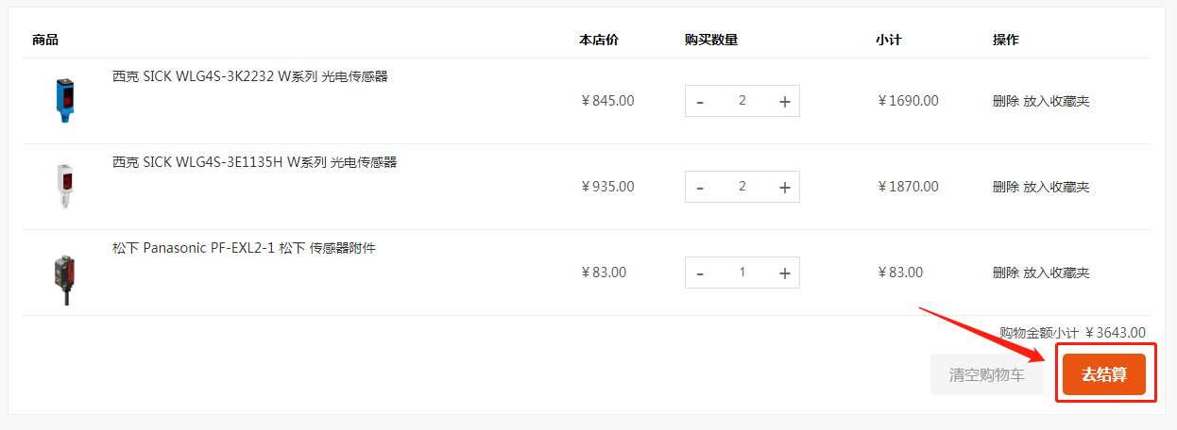Delete SICK WLG4S-3E1135H from cart
1177x430 pixels.
[1006, 187]
